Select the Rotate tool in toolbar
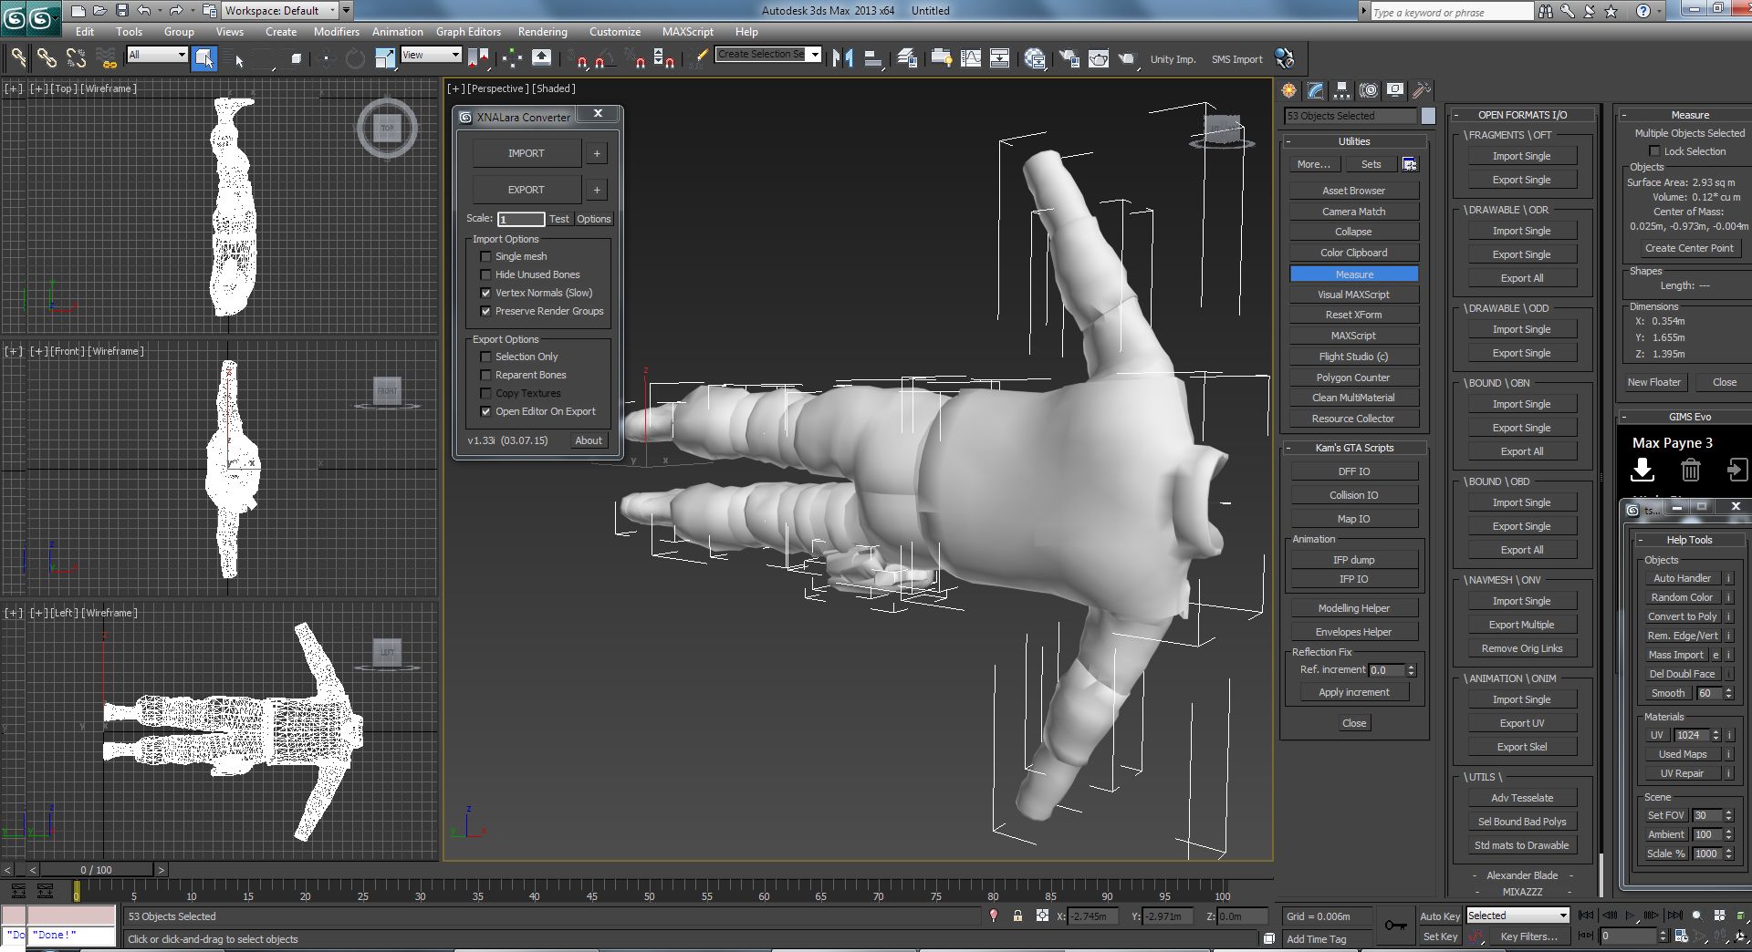Image resolution: width=1752 pixels, height=952 pixels. pyautogui.click(x=355, y=59)
